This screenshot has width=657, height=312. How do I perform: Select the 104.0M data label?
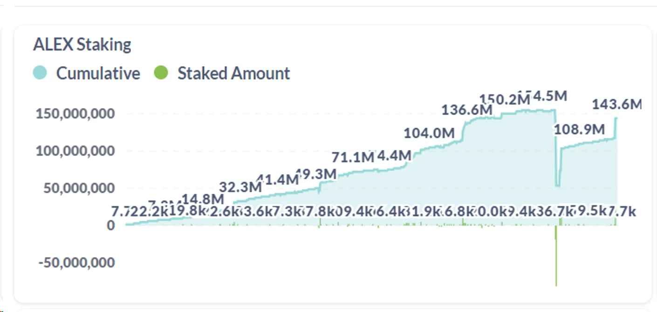429,133
